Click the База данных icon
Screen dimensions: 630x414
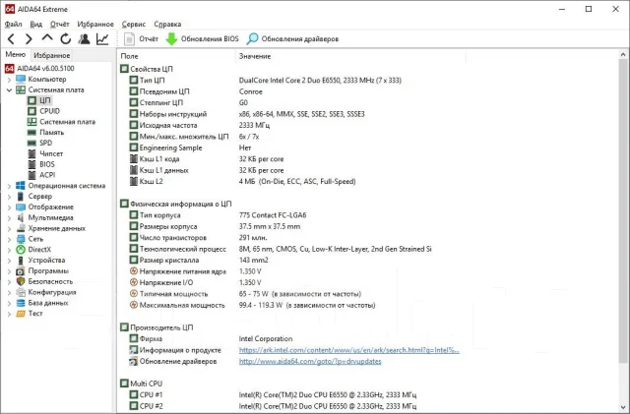[21, 303]
